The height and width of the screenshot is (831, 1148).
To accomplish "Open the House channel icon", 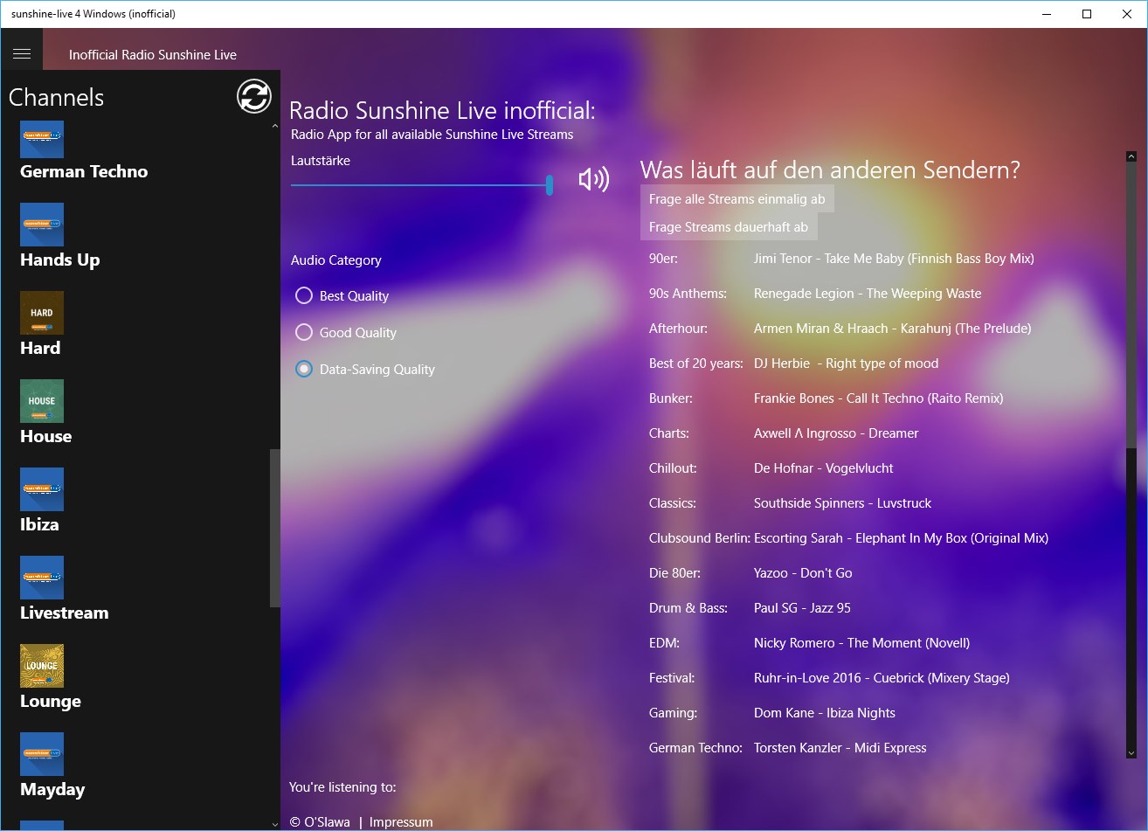I will [x=42, y=401].
